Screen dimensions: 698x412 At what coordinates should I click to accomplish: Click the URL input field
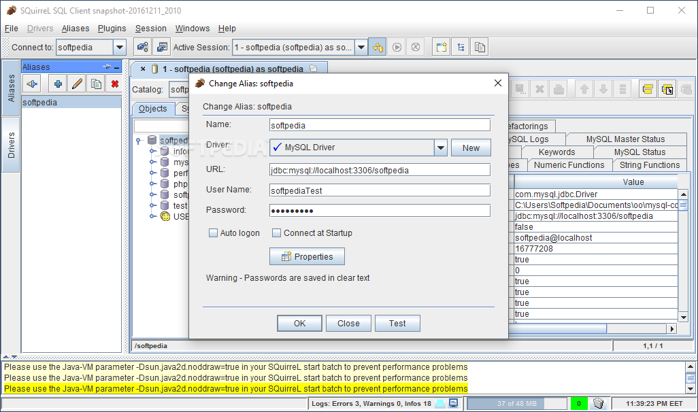[380, 170]
